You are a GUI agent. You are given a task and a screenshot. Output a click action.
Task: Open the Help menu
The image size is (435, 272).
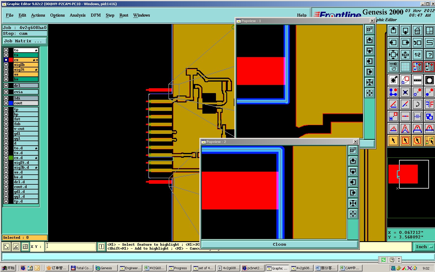point(301,15)
